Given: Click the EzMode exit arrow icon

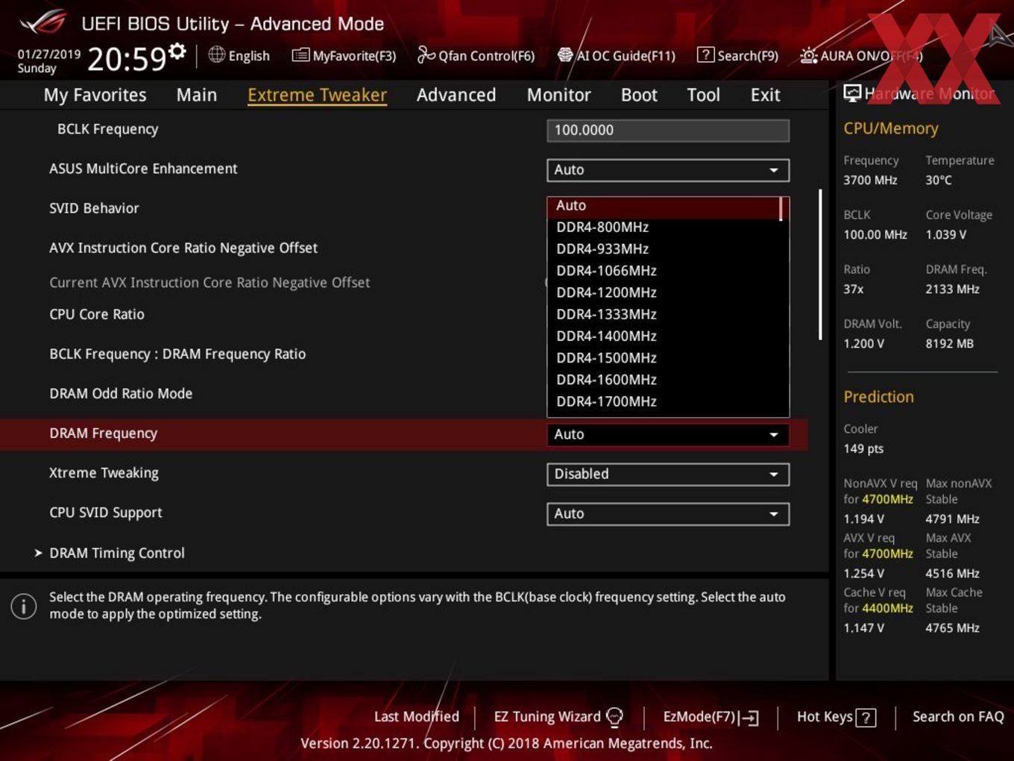Looking at the screenshot, I should point(749,718).
